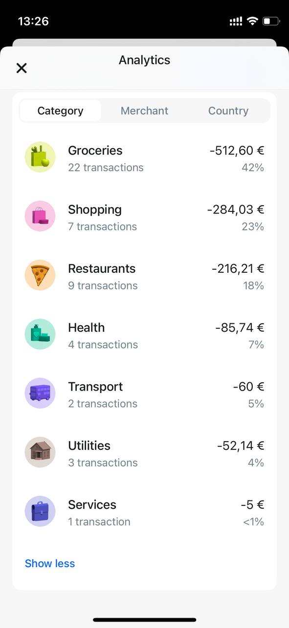The height and width of the screenshot is (628, 289).
Task: Open Health 4 transactions detail
Action: [x=103, y=345]
